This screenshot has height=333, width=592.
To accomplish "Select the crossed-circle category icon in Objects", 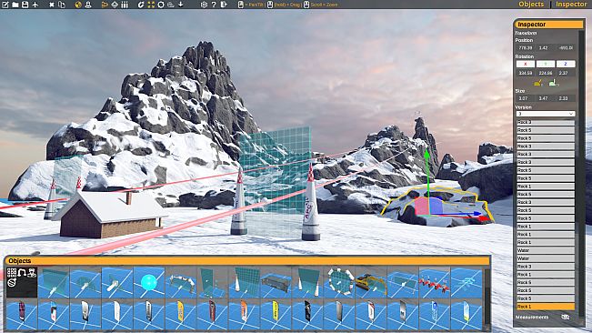I will pos(12,282).
